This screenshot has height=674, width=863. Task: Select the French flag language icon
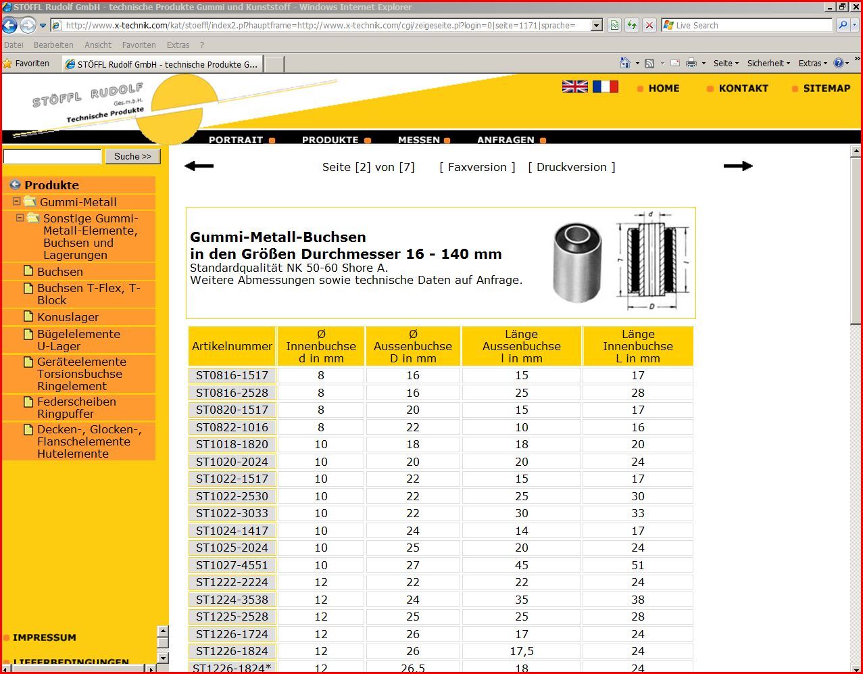[x=605, y=87]
